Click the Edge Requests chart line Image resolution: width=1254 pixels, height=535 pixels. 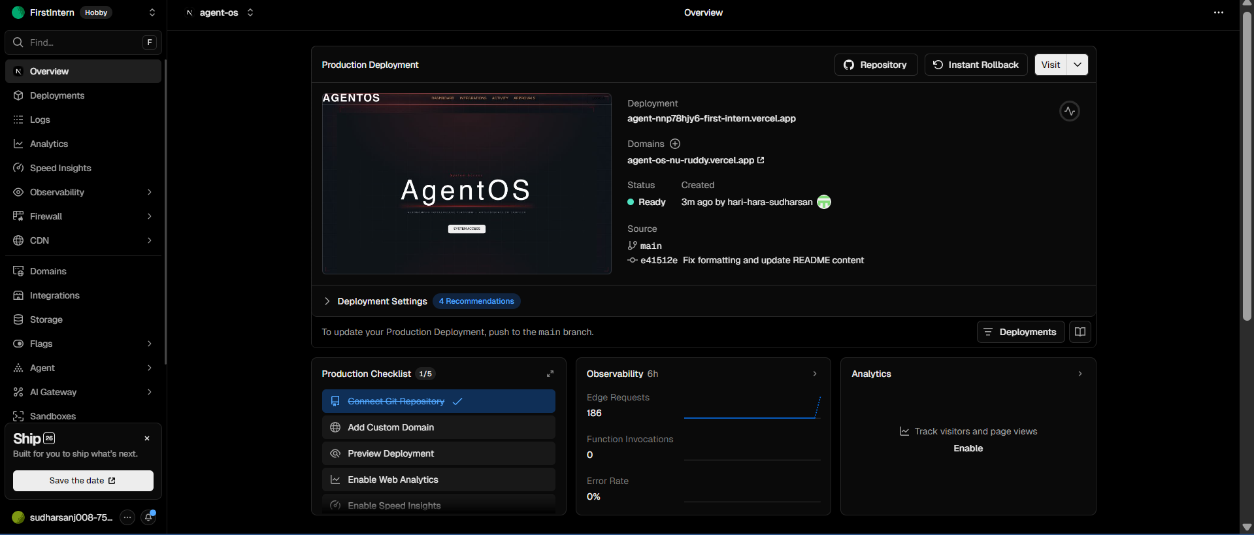(752, 408)
